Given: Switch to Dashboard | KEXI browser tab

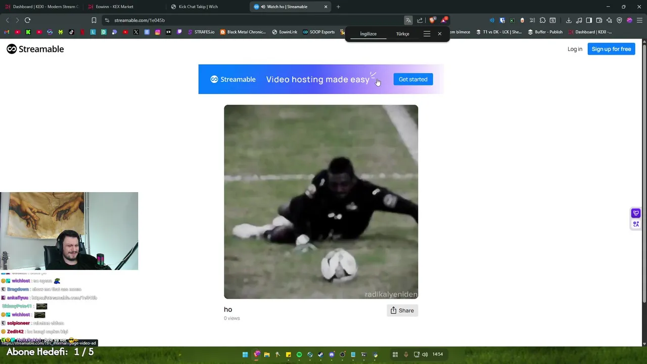Looking at the screenshot, I should tap(42, 7).
